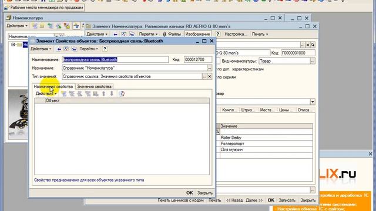Click OK in the Свойства объектов dialog
The width and height of the screenshot is (376, 211).
(x=189, y=193)
